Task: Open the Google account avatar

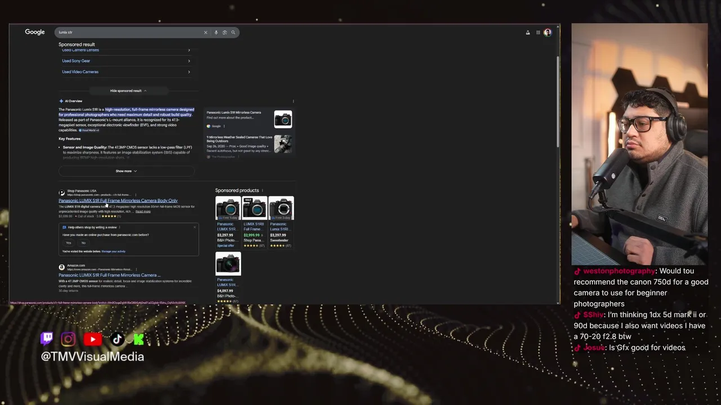Action: coord(548,33)
